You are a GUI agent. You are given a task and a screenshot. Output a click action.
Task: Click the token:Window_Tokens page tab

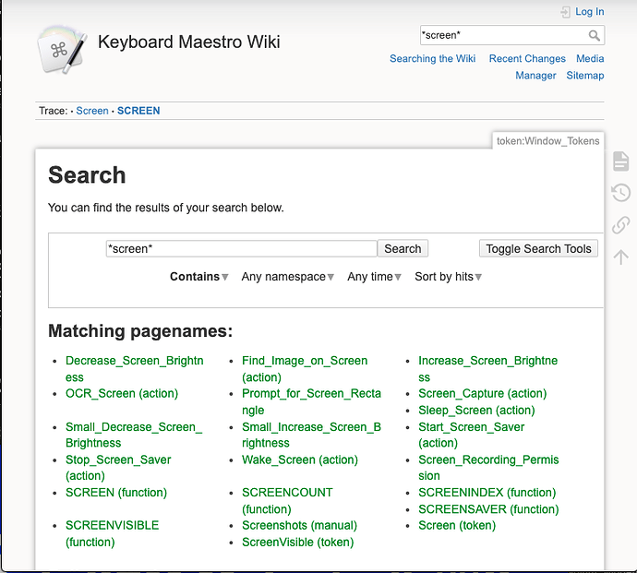(x=548, y=141)
